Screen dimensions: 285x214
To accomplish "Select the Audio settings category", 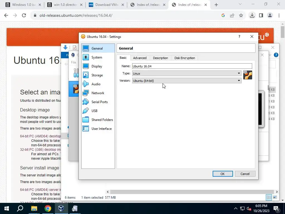I will pos(98,84).
